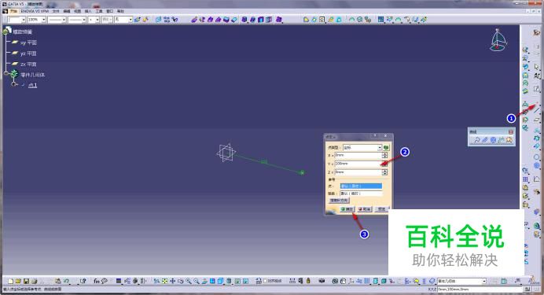Click the New document icon

point(11,281)
